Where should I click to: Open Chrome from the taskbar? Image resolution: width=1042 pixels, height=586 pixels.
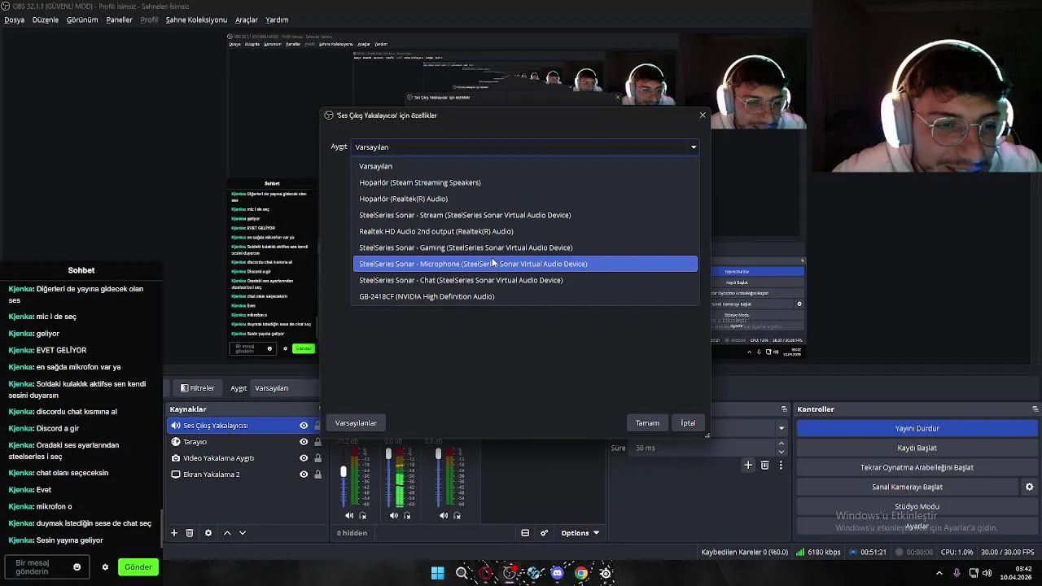tap(581, 573)
